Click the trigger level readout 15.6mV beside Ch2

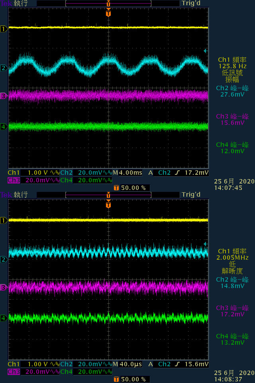pyautogui.click(x=196, y=364)
